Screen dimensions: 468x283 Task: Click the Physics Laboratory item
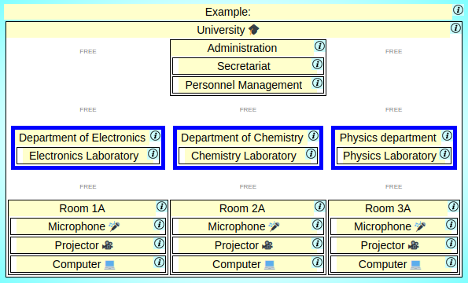click(x=394, y=156)
